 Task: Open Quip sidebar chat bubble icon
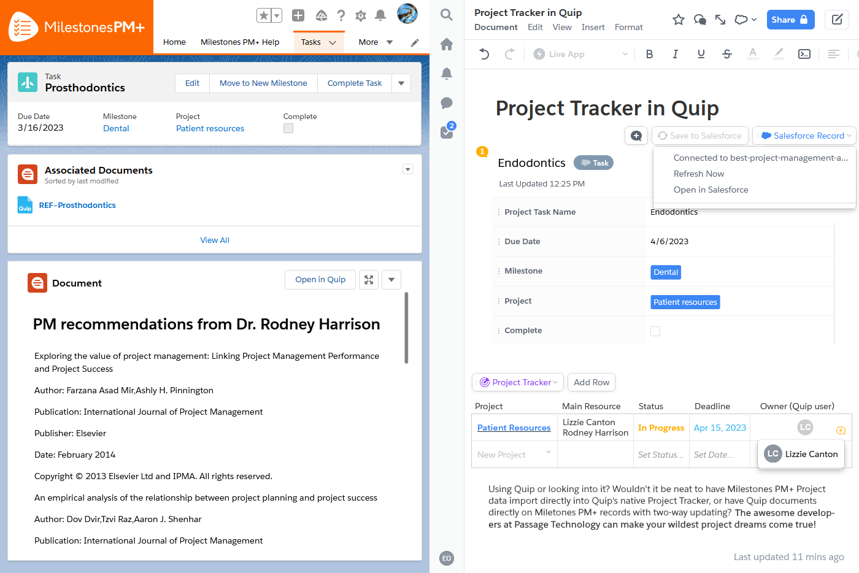(x=447, y=103)
